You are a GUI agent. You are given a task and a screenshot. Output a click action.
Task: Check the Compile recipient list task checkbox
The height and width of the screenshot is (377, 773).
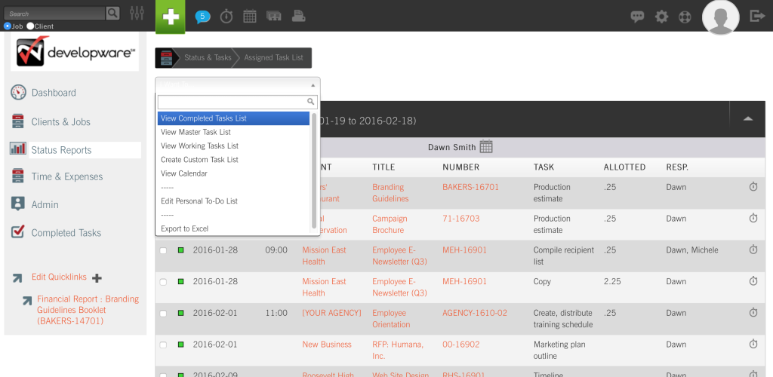click(x=163, y=250)
